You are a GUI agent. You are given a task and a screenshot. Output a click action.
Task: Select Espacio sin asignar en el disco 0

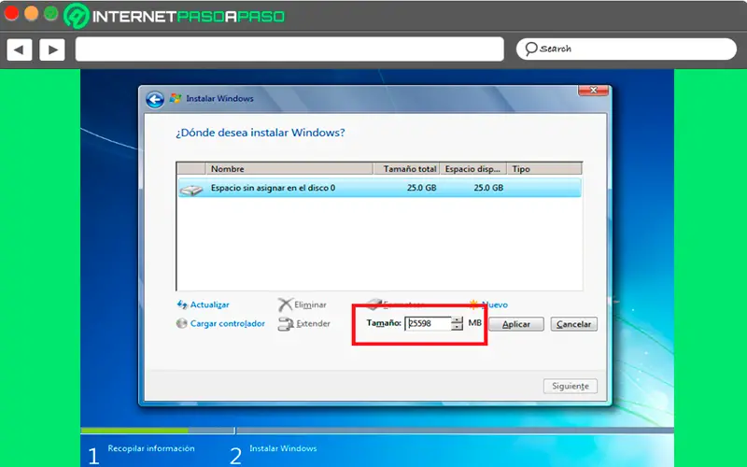click(x=379, y=188)
